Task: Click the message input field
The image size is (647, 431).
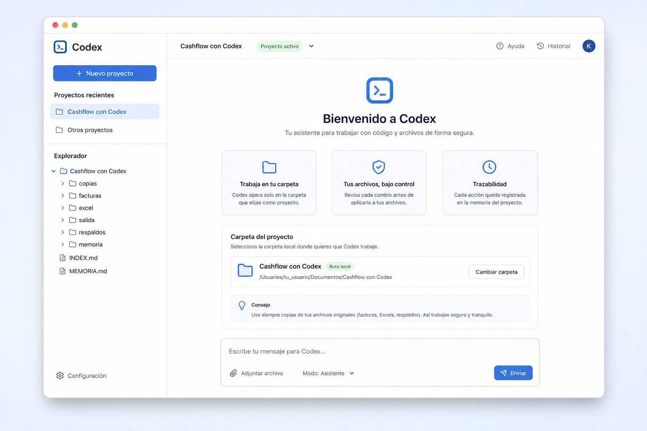Action: (x=380, y=351)
